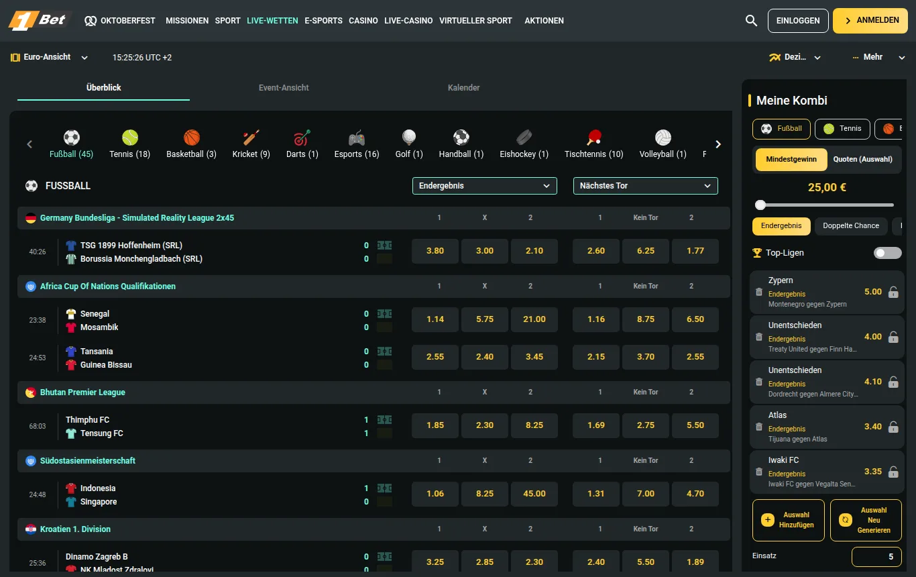
Task: Open the Casino menu item
Action: (363, 21)
